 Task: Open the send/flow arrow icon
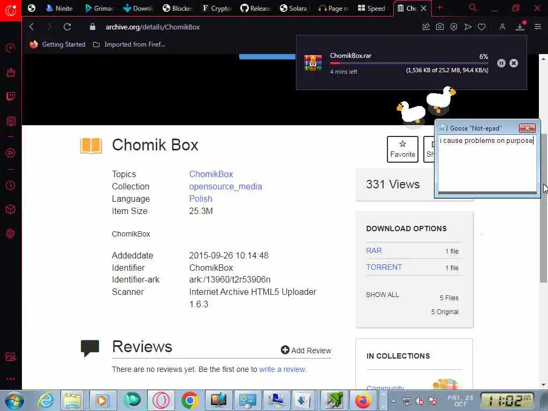click(468, 27)
